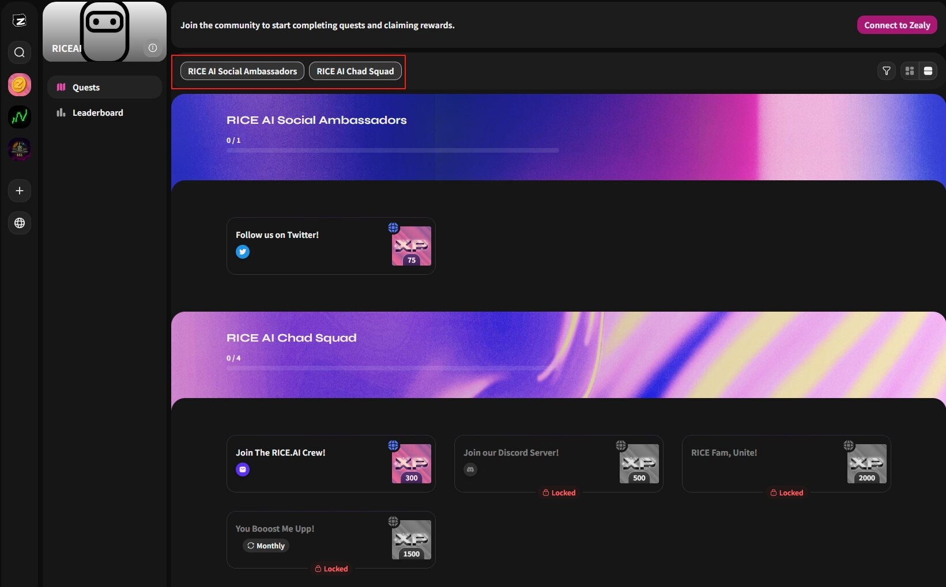Switch to grid view layout
Screen dimensions: 946x587
[x=910, y=71]
